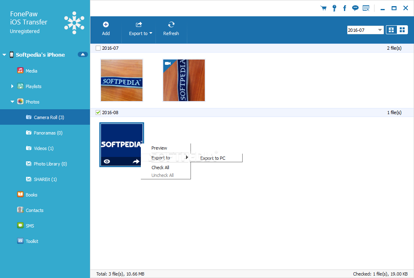Click the key register icon

[x=334, y=8]
